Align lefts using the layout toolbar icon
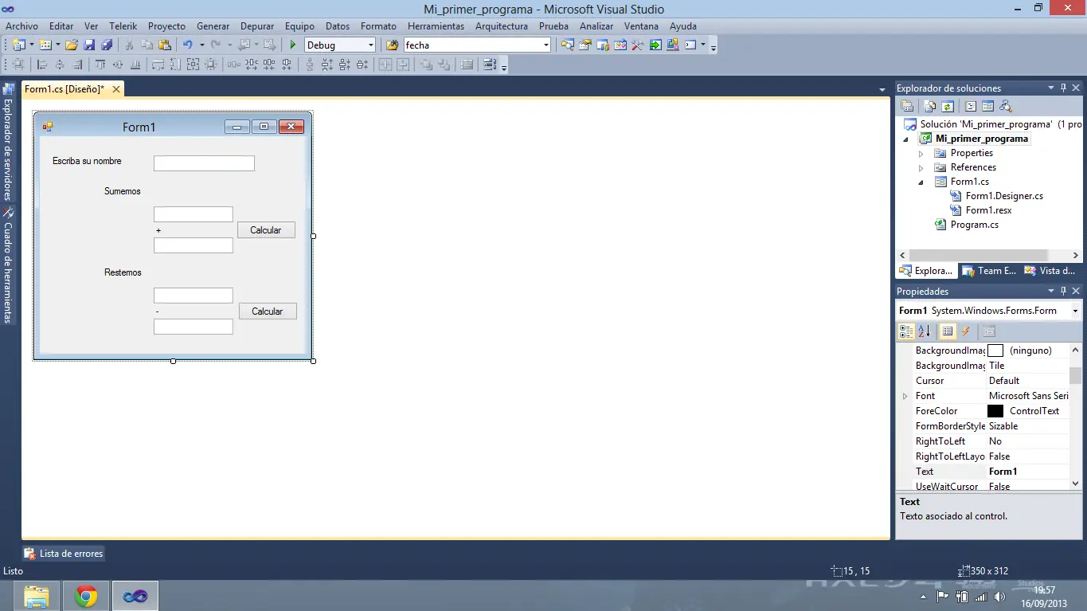Viewport: 1087px width, 611px height. pos(43,65)
